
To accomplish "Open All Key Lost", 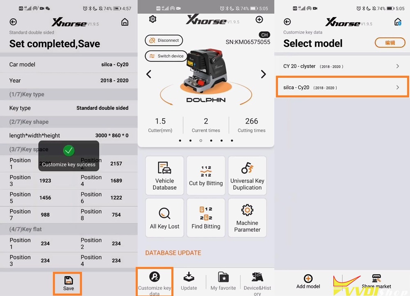I will point(164,218).
